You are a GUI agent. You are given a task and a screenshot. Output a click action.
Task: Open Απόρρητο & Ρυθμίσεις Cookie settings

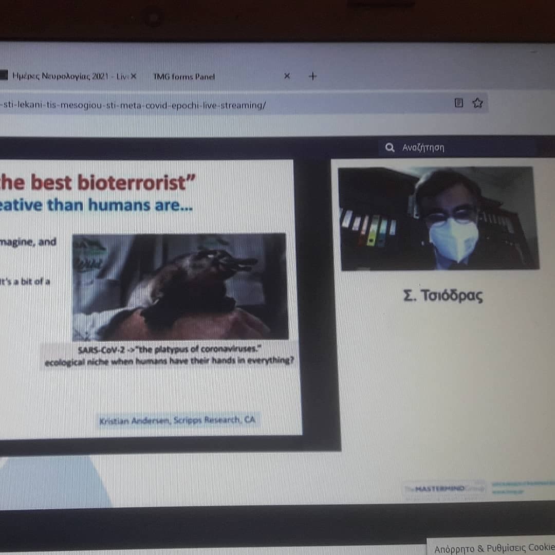(493, 548)
